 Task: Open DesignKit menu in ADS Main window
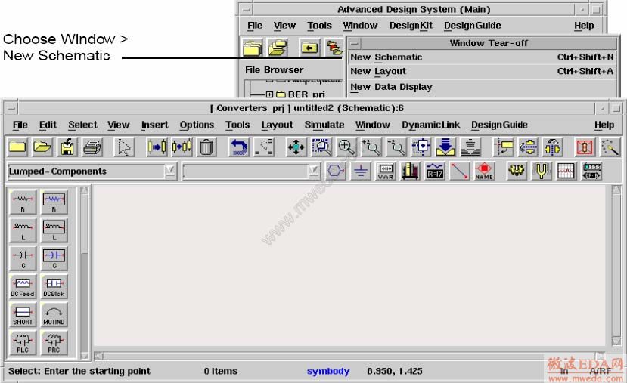(411, 26)
